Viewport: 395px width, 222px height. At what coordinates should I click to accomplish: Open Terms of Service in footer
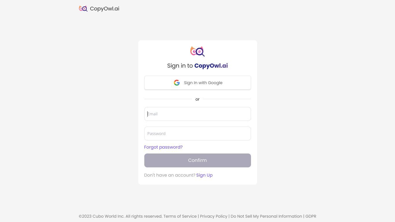(x=180, y=216)
